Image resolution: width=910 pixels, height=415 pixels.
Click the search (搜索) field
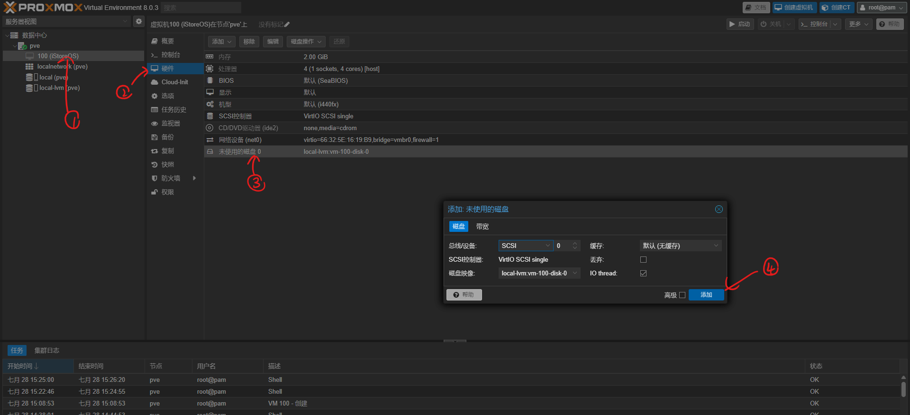click(201, 8)
